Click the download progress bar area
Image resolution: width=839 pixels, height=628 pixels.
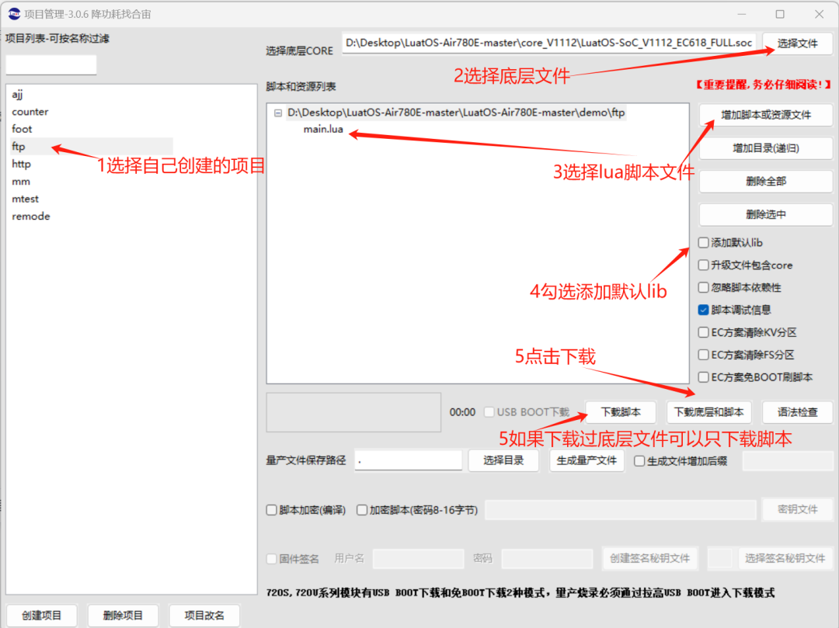coord(353,412)
